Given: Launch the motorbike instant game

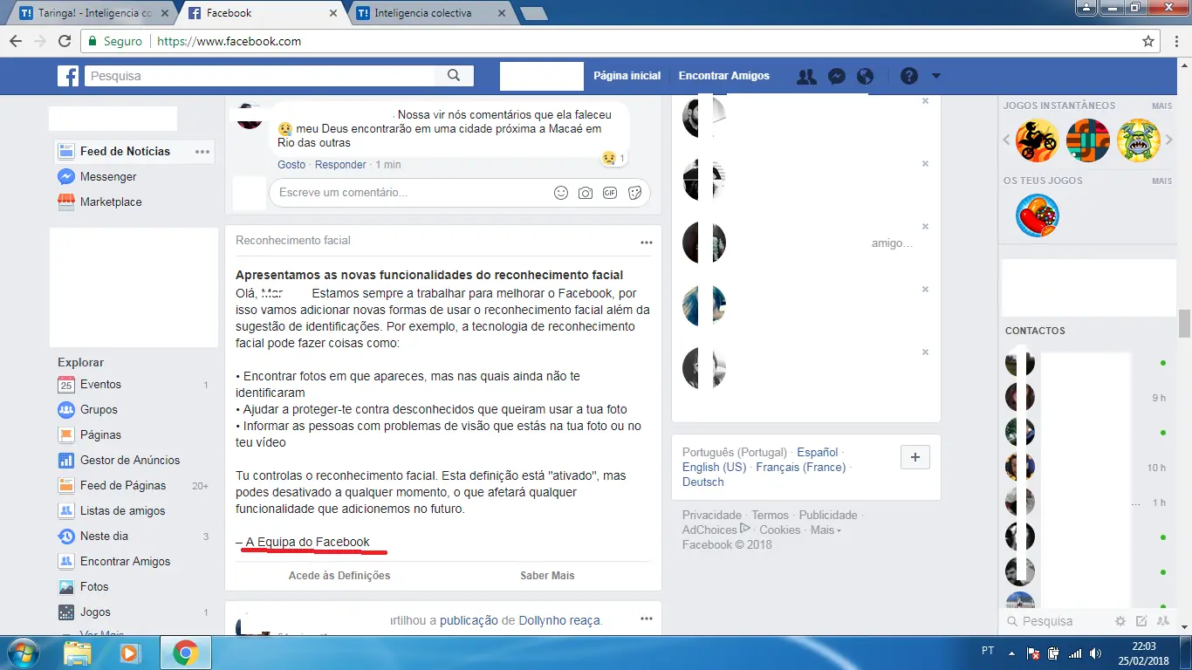Looking at the screenshot, I should (1038, 140).
